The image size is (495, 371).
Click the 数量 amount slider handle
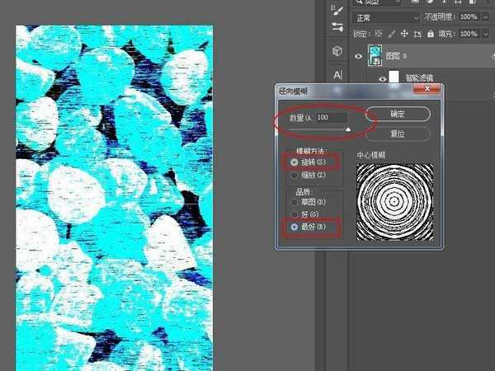(348, 129)
